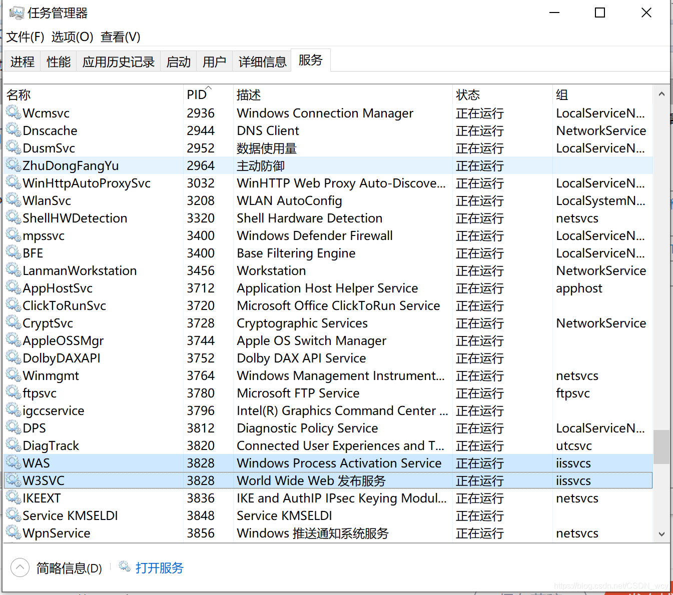Click the Winmgmt service gear icon
Image resolution: width=673 pixels, height=595 pixels.
(13, 374)
